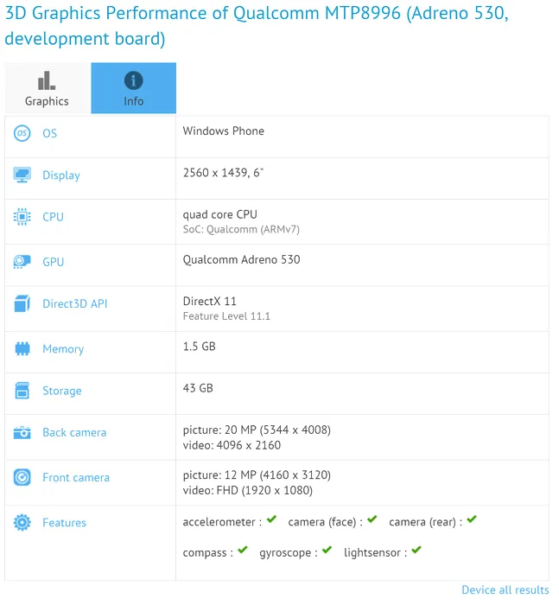Click the Features gear icon
This screenshot has height=605, width=559.
22,523
